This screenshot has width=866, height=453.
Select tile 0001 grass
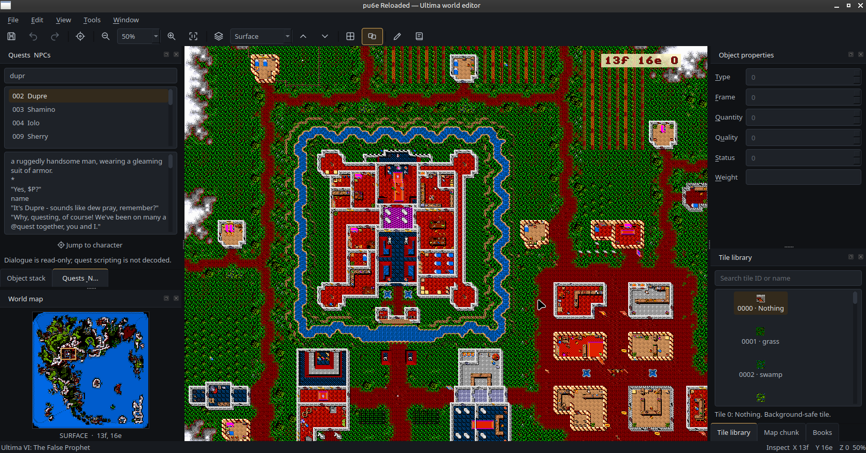point(760,336)
